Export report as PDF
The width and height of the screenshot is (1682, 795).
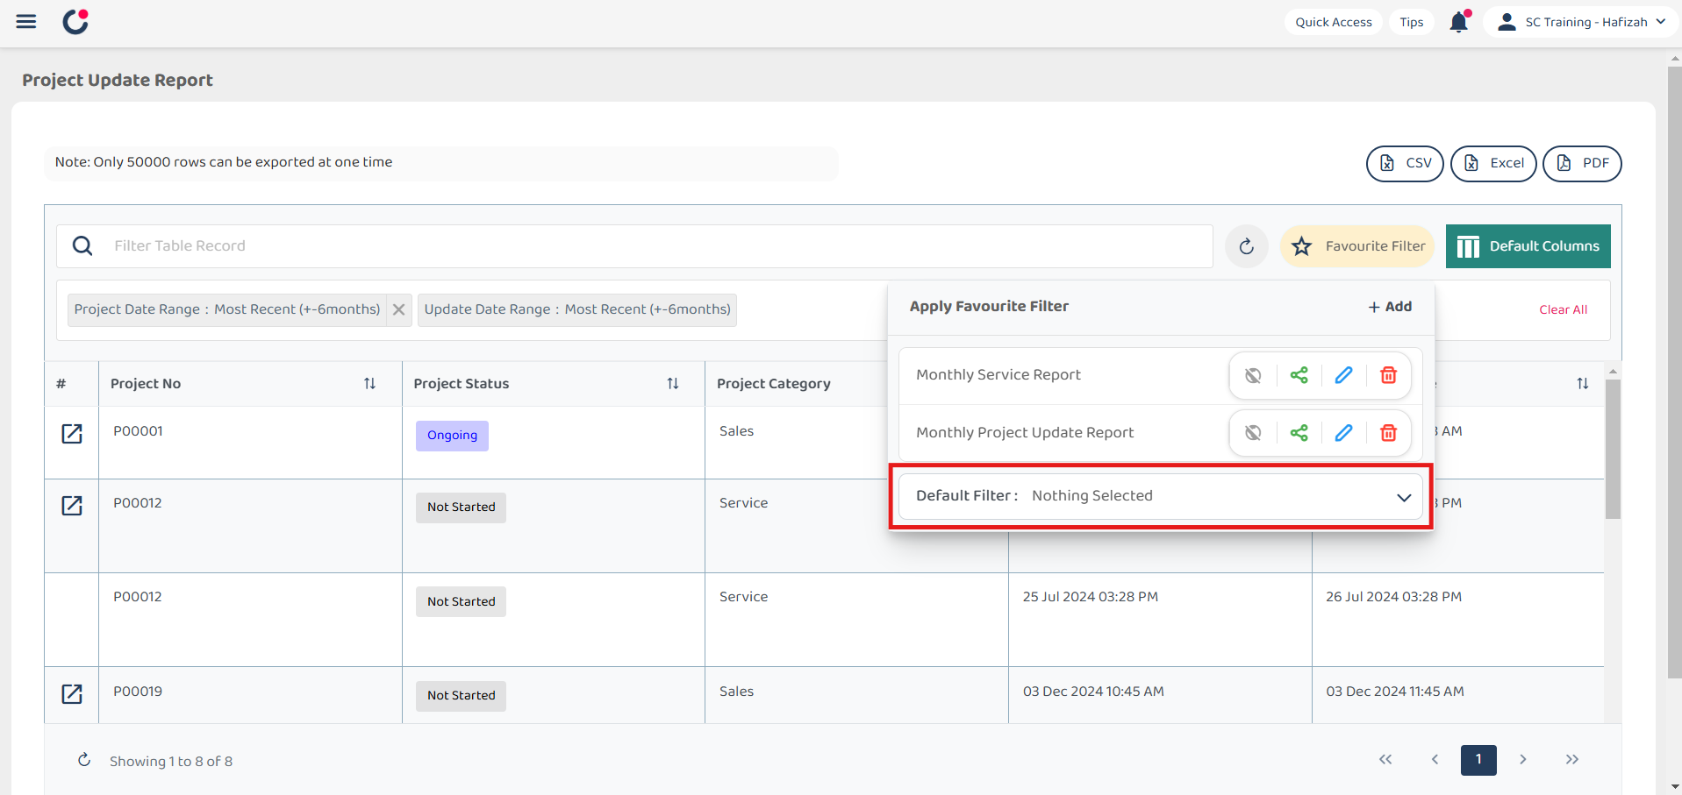(1582, 163)
